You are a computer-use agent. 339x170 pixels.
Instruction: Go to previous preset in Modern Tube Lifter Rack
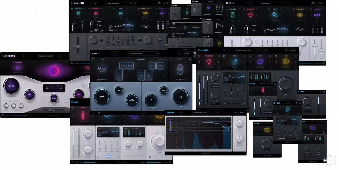127,3
